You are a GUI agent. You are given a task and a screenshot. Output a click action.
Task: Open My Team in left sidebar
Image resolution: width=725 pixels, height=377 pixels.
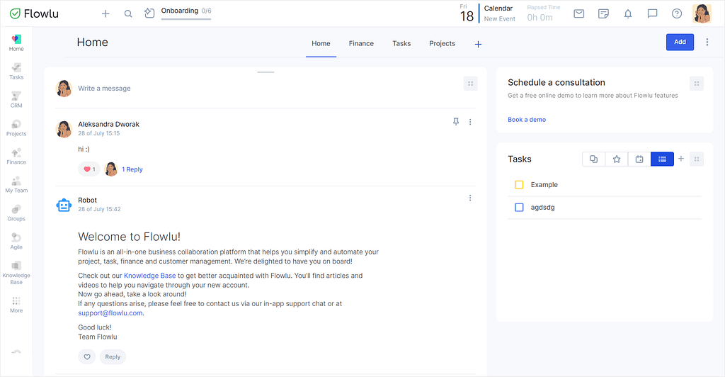pyautogui.click(x=16, y=184)
